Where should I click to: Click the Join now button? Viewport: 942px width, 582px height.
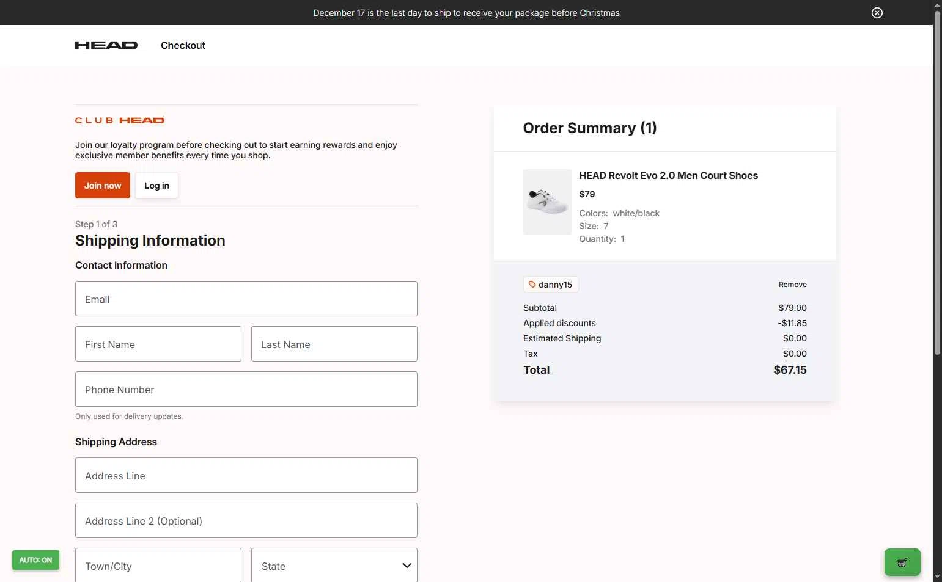(103, 186)
